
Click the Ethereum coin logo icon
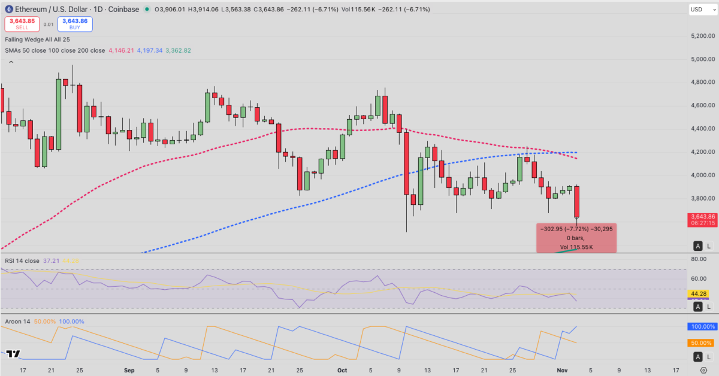tap(9, 9)
